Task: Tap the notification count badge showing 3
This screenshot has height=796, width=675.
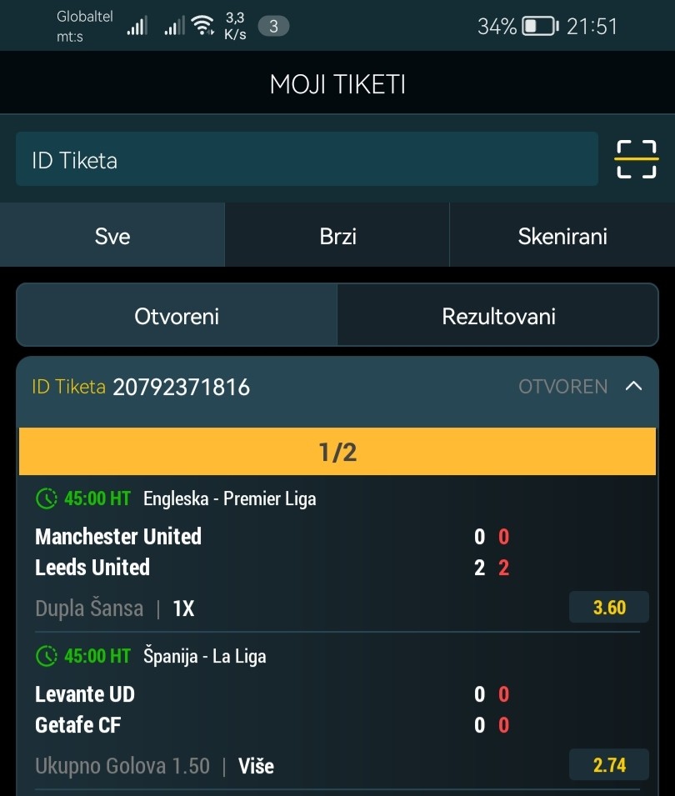Action: [273, 27]
